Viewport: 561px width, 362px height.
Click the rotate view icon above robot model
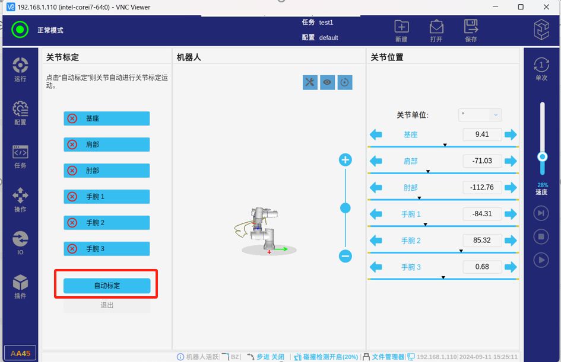click(x=345, y=82)
